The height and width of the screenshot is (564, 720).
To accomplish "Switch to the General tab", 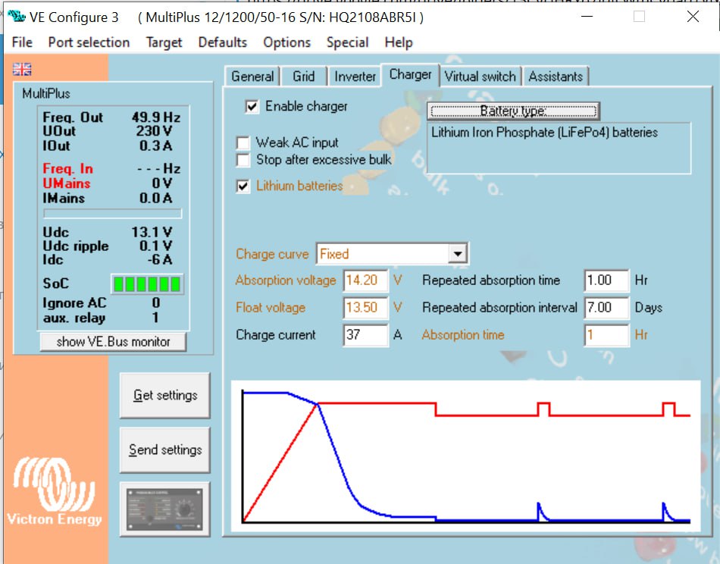I will (252, 77).
